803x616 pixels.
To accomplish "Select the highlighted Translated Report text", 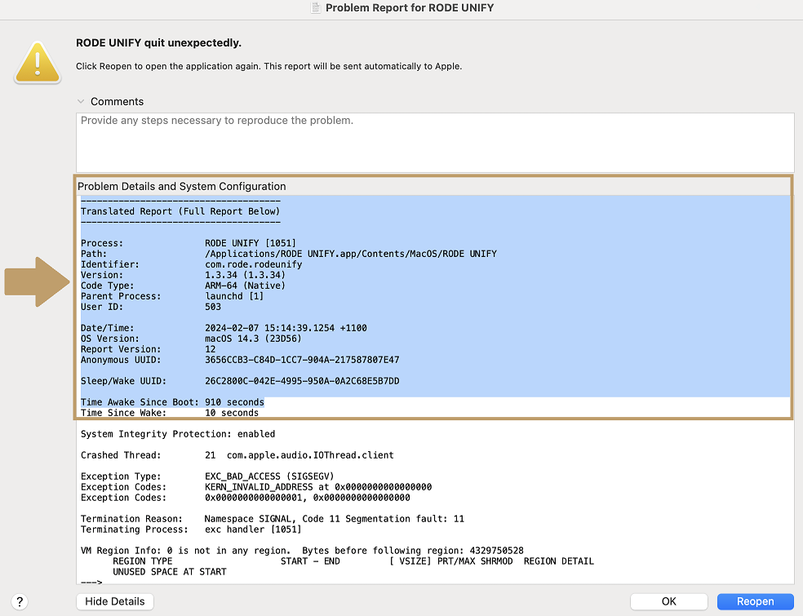I will (x=180, y=211).
